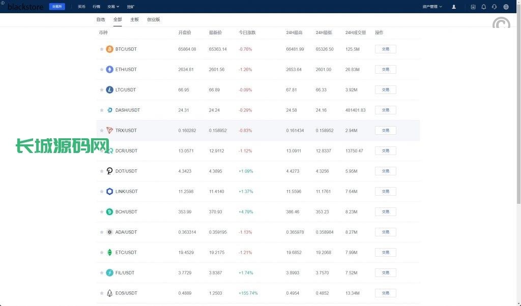Open the globe language selector
521x306 pixels.
coord(506,7)
